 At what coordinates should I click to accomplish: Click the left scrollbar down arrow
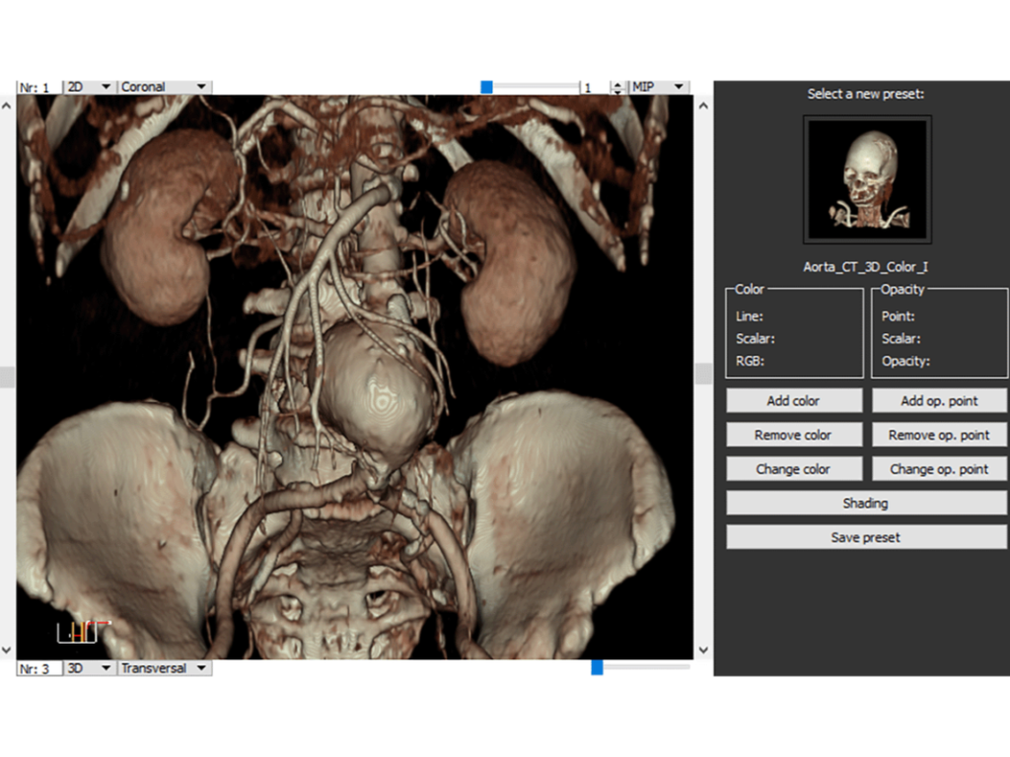click(7, 650)
